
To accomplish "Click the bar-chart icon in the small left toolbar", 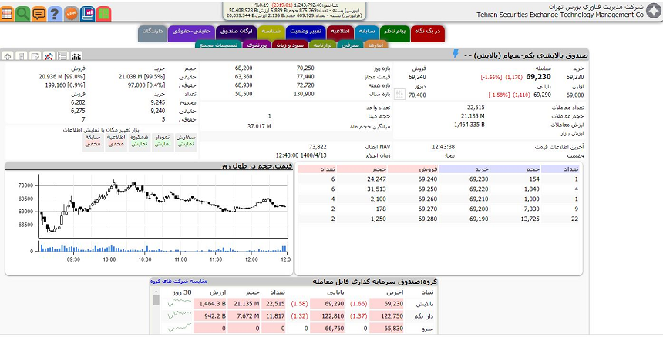I will (76, 56).
